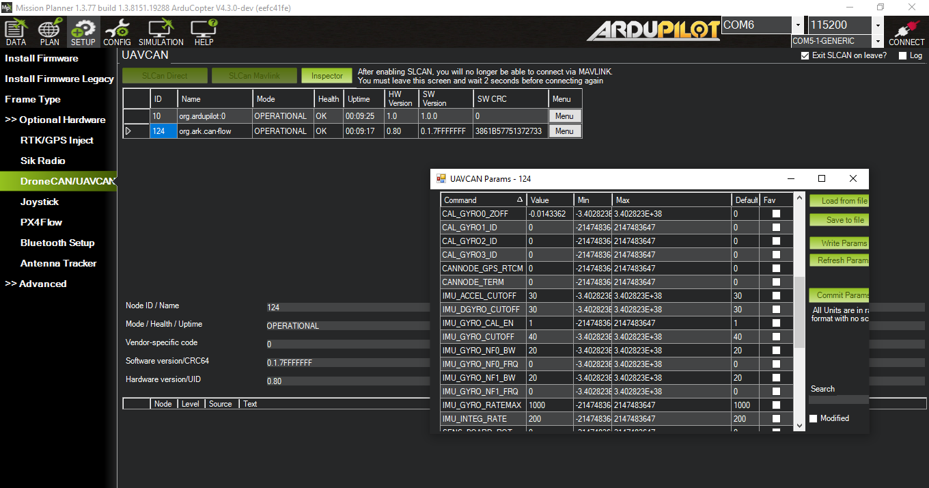Open Menu for org.ark.can-flow node
Screen dimensions: 929x488
point(565,131)
